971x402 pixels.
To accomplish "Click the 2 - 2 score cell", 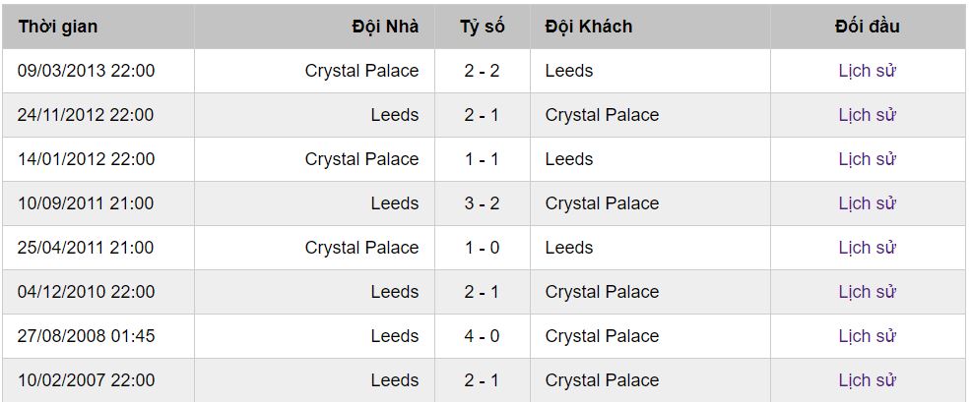I will 482,71.
